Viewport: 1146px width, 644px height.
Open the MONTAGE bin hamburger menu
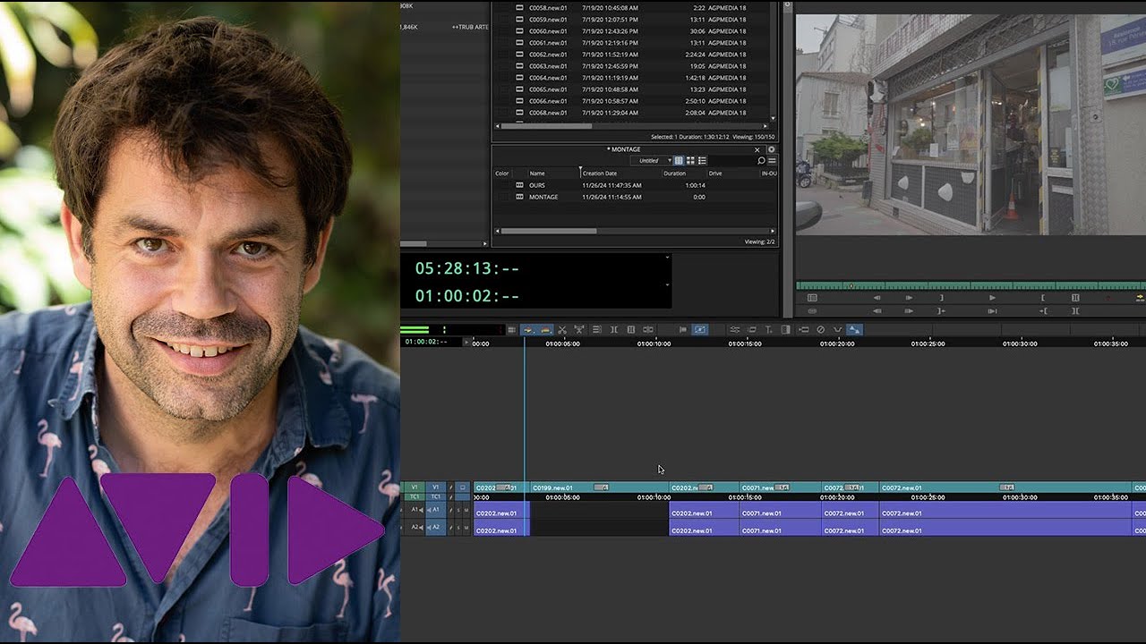(772, 161)
